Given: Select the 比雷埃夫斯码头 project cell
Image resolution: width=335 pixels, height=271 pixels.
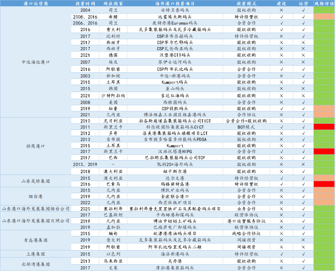Looking at the screenshot, I should [x=175, y=17].
